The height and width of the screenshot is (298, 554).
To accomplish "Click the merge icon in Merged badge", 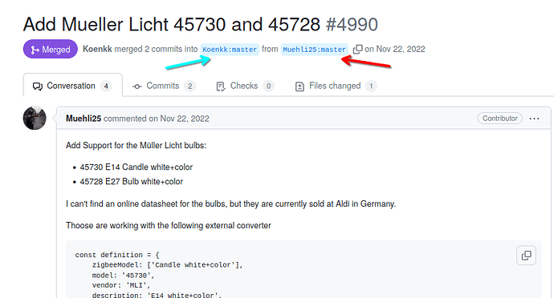I will click(x=35, y=50).
